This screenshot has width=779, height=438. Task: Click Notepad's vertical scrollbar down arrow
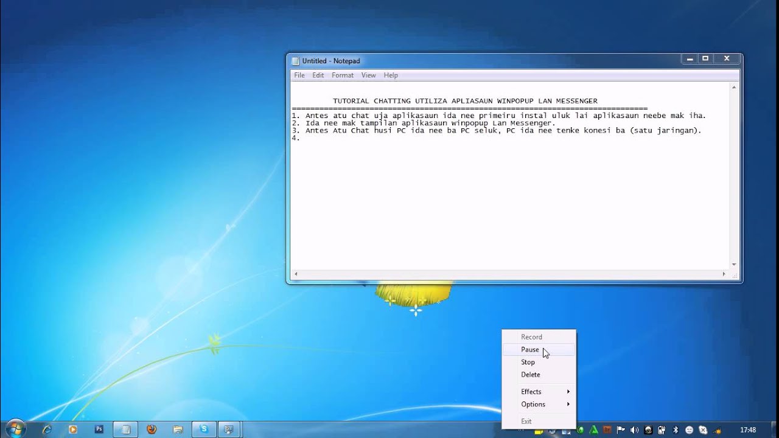[x=734, y=265]
